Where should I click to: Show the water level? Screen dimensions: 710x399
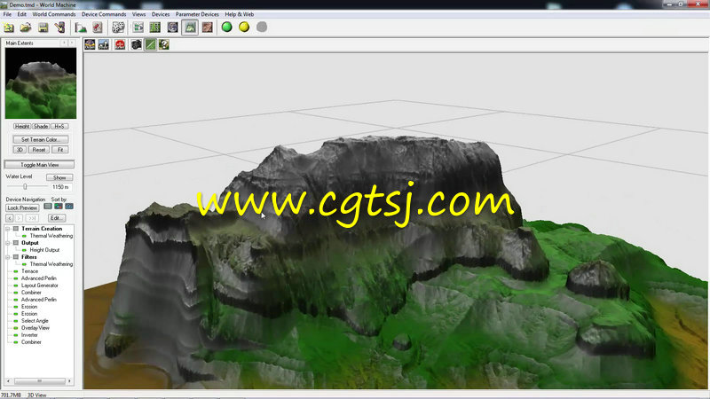pos(59,178)
